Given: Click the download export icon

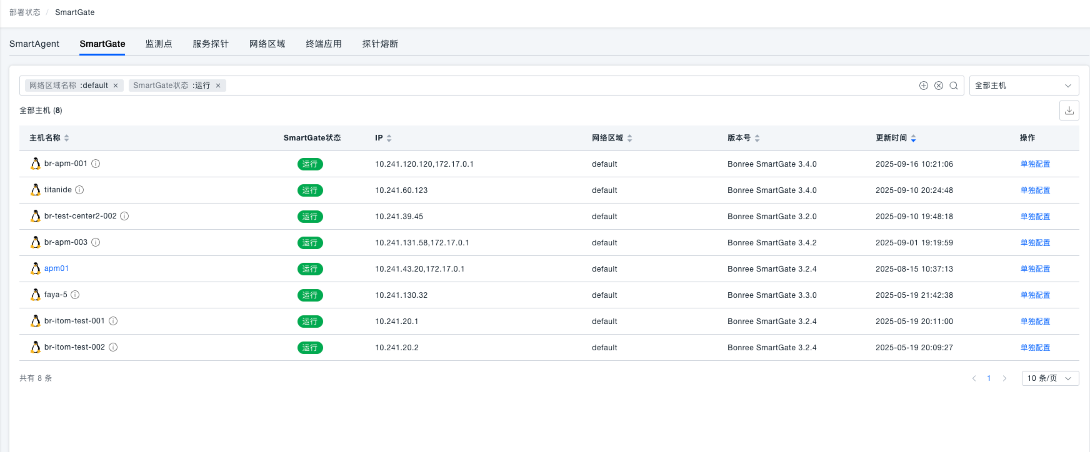Looking at the screenshot, I should click(x=1069, y=111).
